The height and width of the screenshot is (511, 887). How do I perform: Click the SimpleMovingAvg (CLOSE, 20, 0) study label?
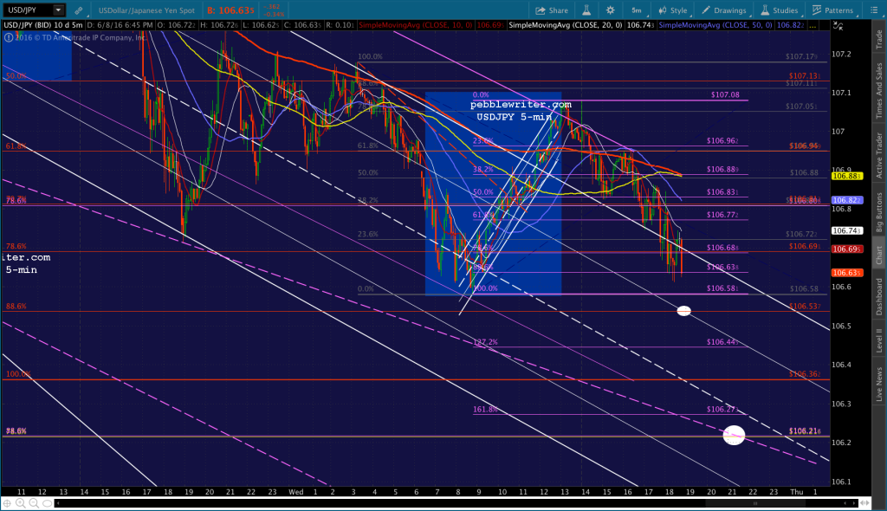[x=565, y=25]
